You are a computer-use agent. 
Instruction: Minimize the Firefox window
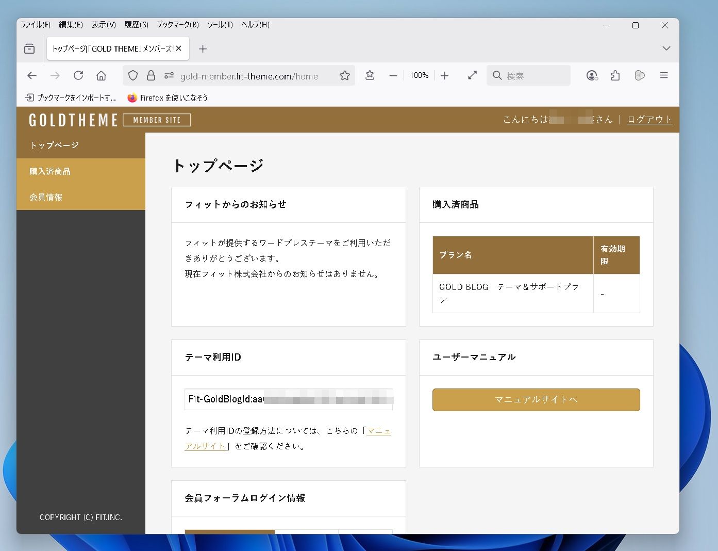click(x=606, y=25)
